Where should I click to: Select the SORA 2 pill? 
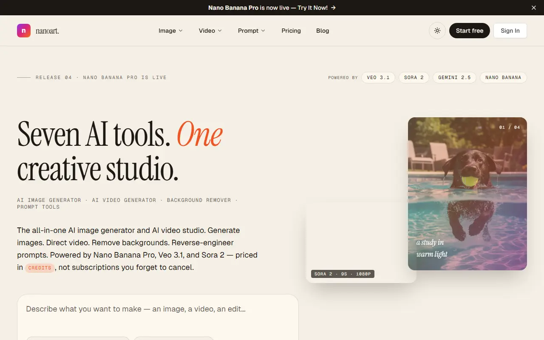pyautogui.click(x=414, y=77)
